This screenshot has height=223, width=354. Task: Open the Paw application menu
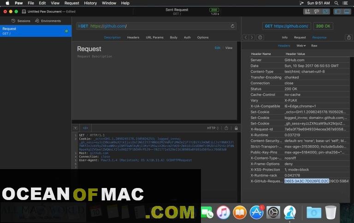click(19, 3)
